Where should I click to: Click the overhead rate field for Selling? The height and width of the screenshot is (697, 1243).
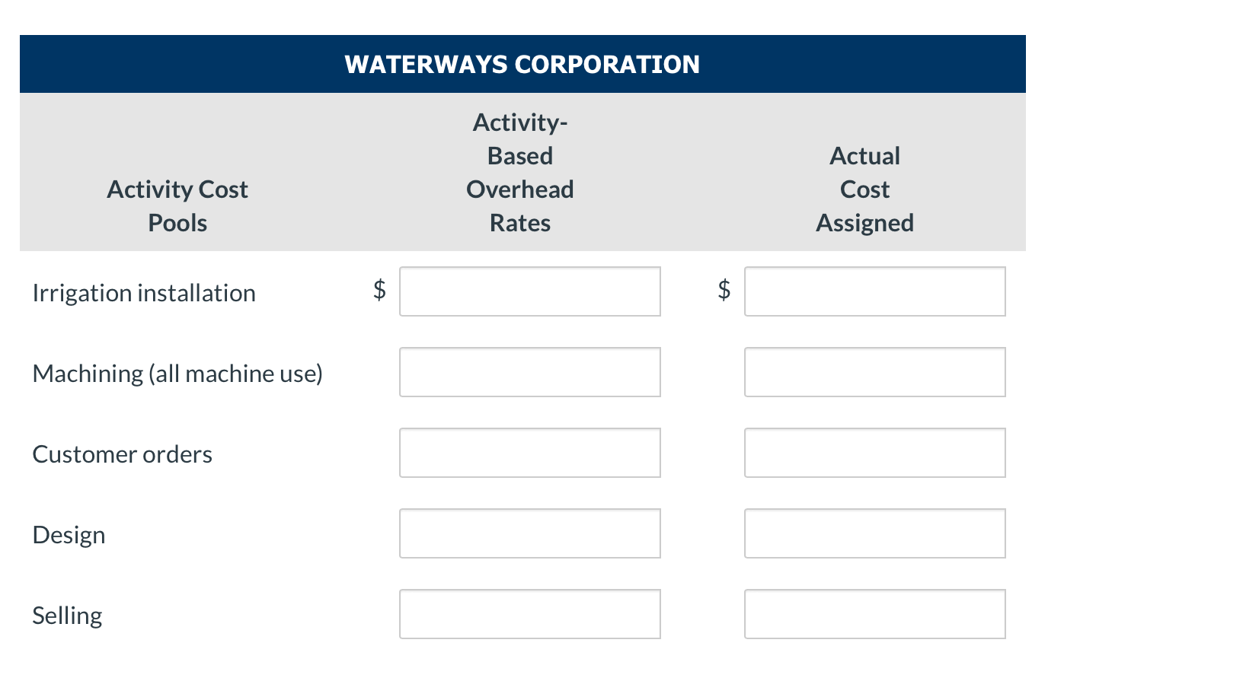(529, 614)
